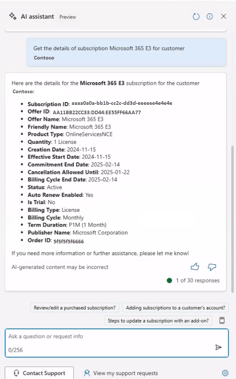Screen dimensions: 236x379
Task: Click the green response count indicator dot
Action: point(169,280)
